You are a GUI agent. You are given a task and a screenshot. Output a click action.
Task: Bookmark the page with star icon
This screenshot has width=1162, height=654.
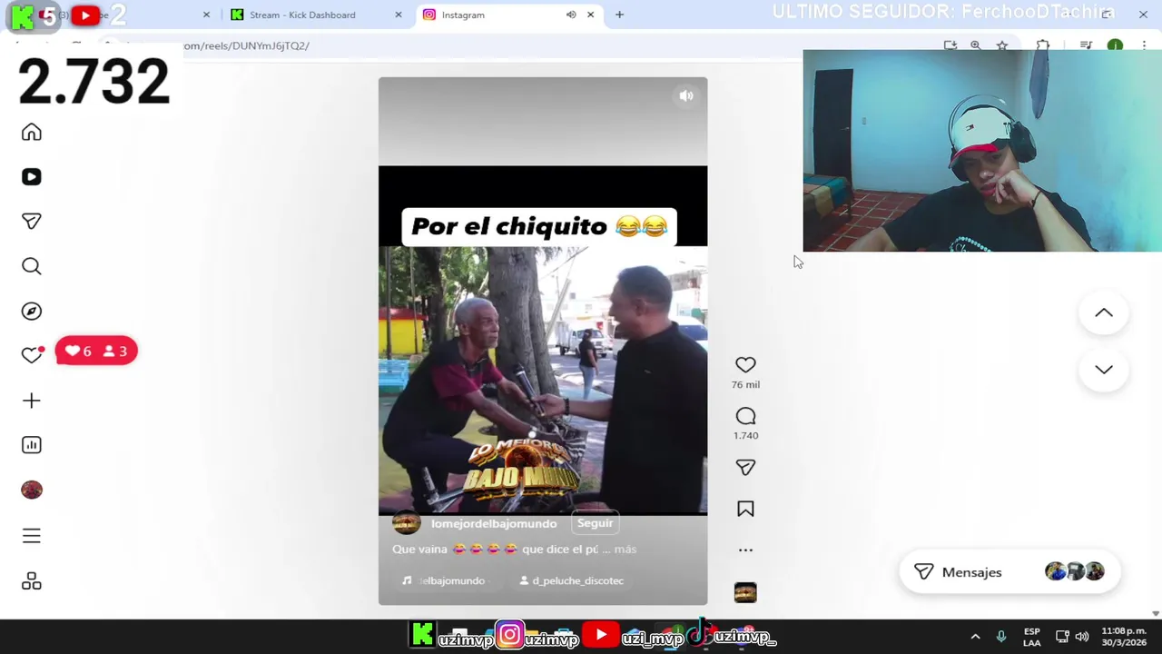click(x=1002, y=45)
